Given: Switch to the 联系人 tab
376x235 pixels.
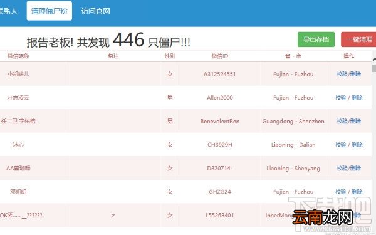Looking at the screenshot, I should click(9, 11).
